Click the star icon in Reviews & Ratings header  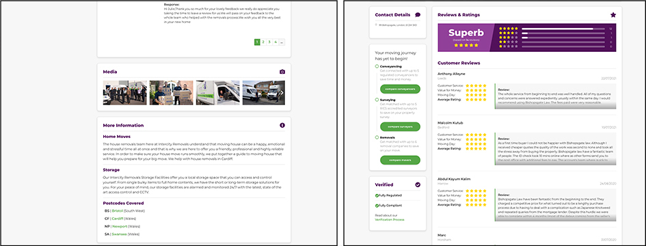click(613, 15)
